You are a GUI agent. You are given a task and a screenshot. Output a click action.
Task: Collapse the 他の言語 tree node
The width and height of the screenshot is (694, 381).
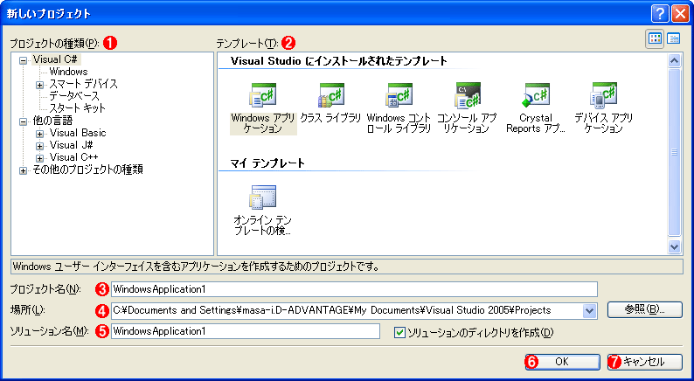(x=23, y=122)
